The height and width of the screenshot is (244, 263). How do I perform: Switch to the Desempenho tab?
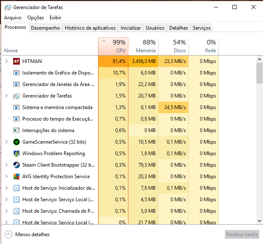pyautogui.click(x=45, y=28)
